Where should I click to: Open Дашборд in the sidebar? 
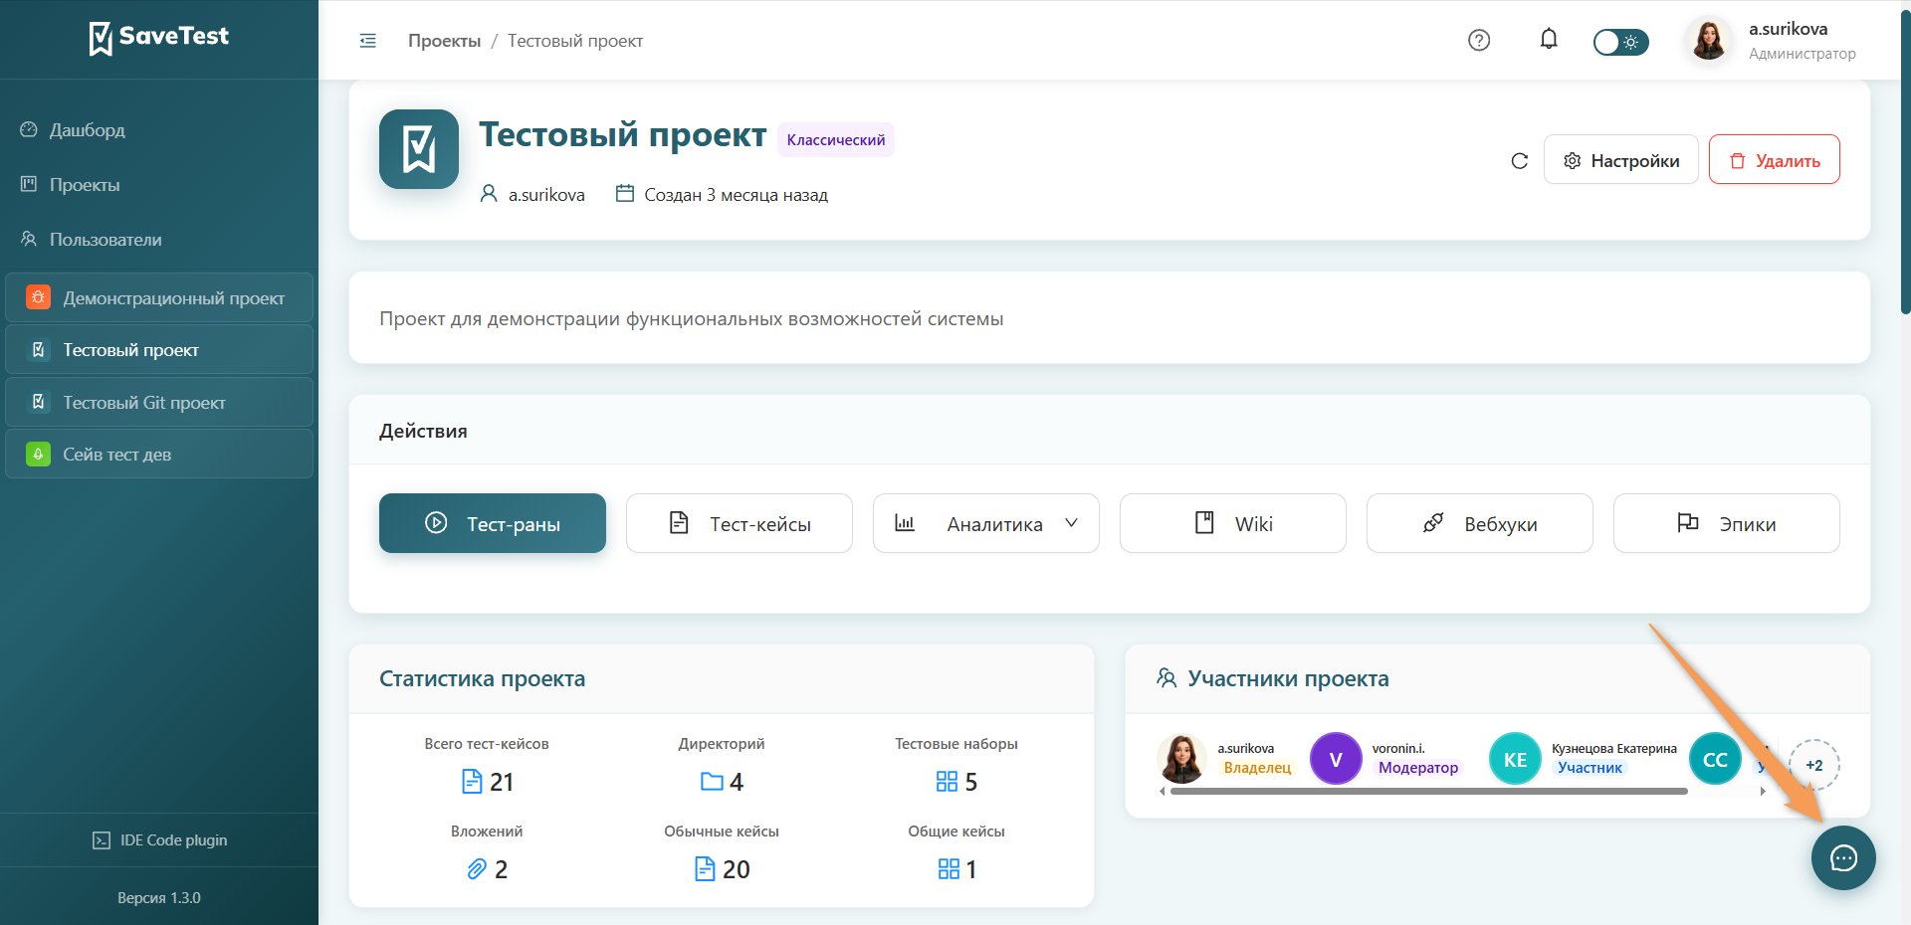coord(88,130)
